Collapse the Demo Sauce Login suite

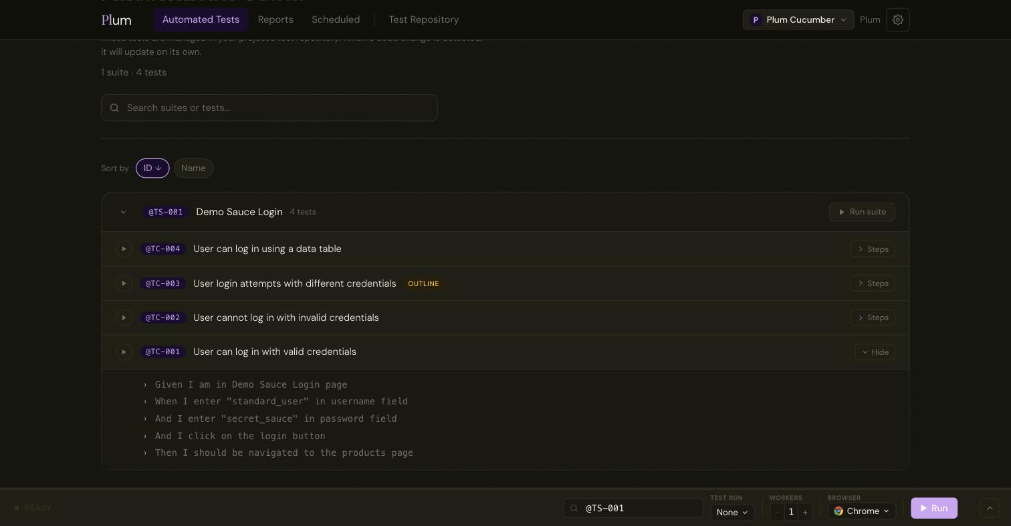click(123, 212)
